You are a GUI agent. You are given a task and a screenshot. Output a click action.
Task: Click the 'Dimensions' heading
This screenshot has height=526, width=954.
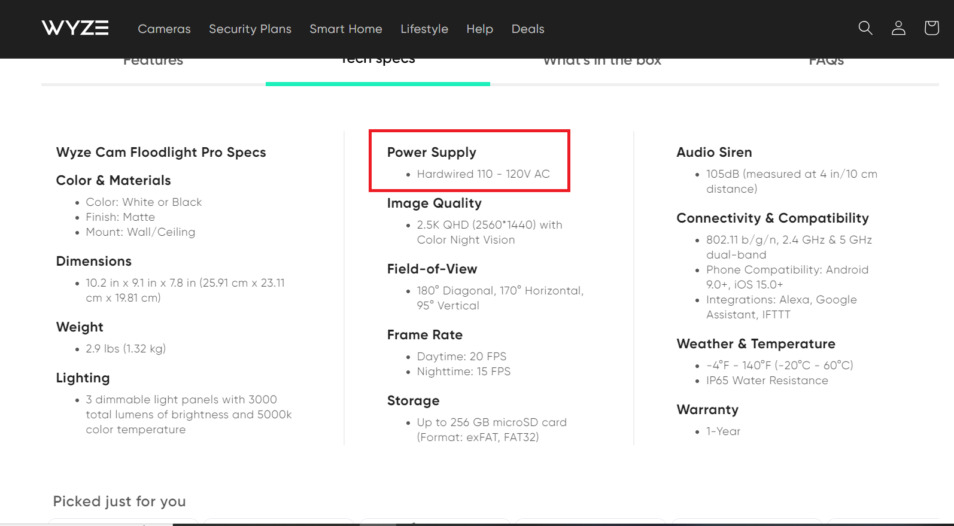pyautogui.click(x=94, y=262)
